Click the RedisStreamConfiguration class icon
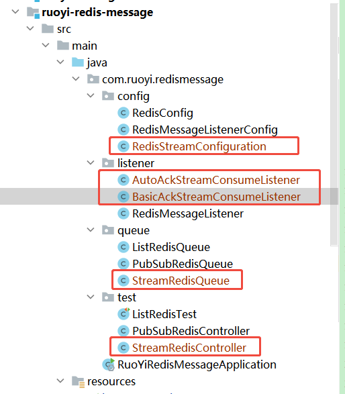This screenshot has height=394, width=345. 124,146
